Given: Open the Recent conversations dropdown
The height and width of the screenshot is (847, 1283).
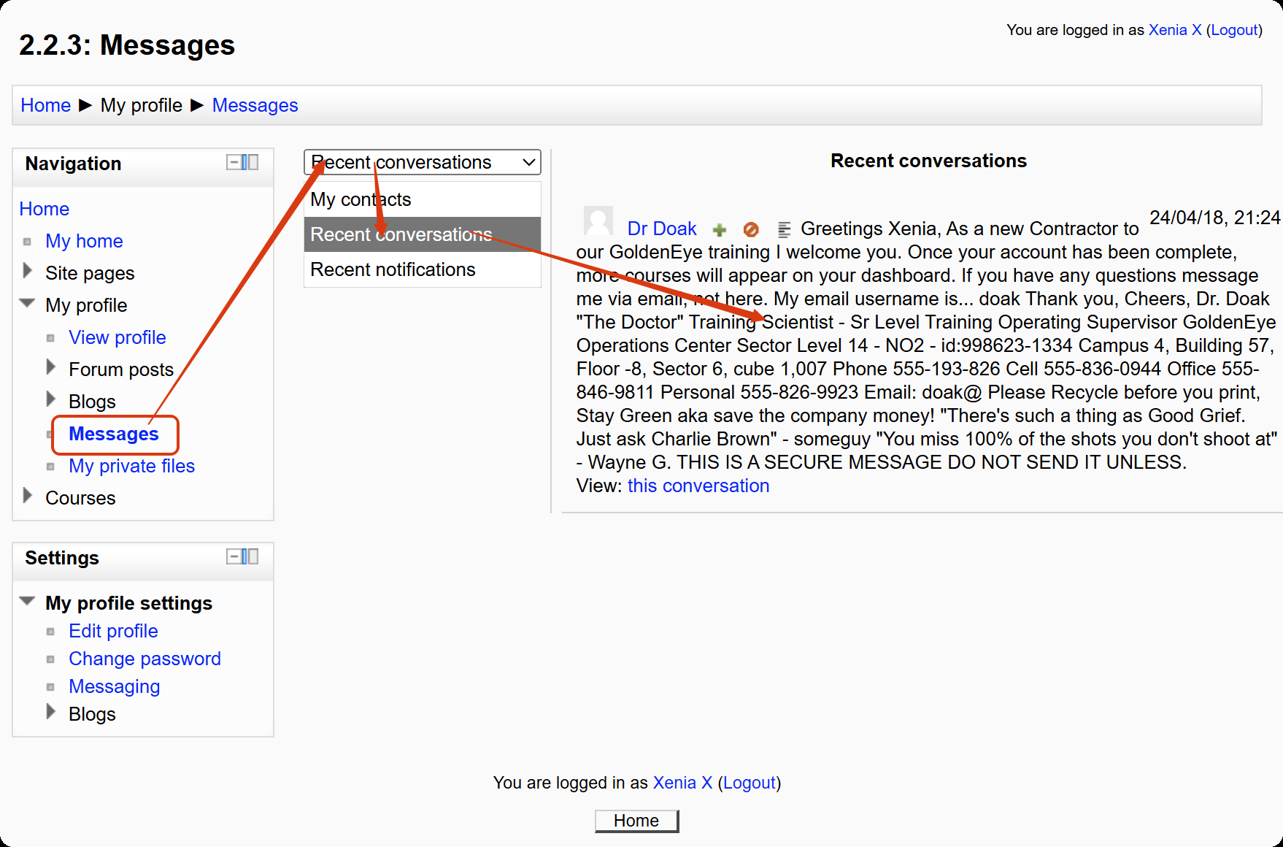Looking at the screenshot, I should click(422, 162).
